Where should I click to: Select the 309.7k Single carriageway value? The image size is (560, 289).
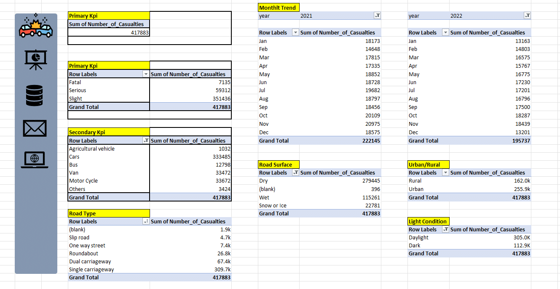(x=190, y=269)
